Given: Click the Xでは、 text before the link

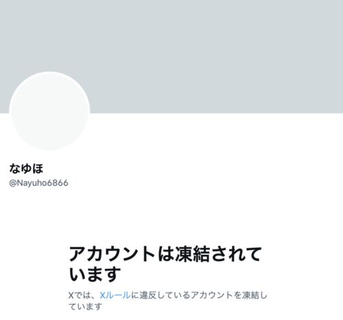Looking at the screenshot, I should 83,295.
